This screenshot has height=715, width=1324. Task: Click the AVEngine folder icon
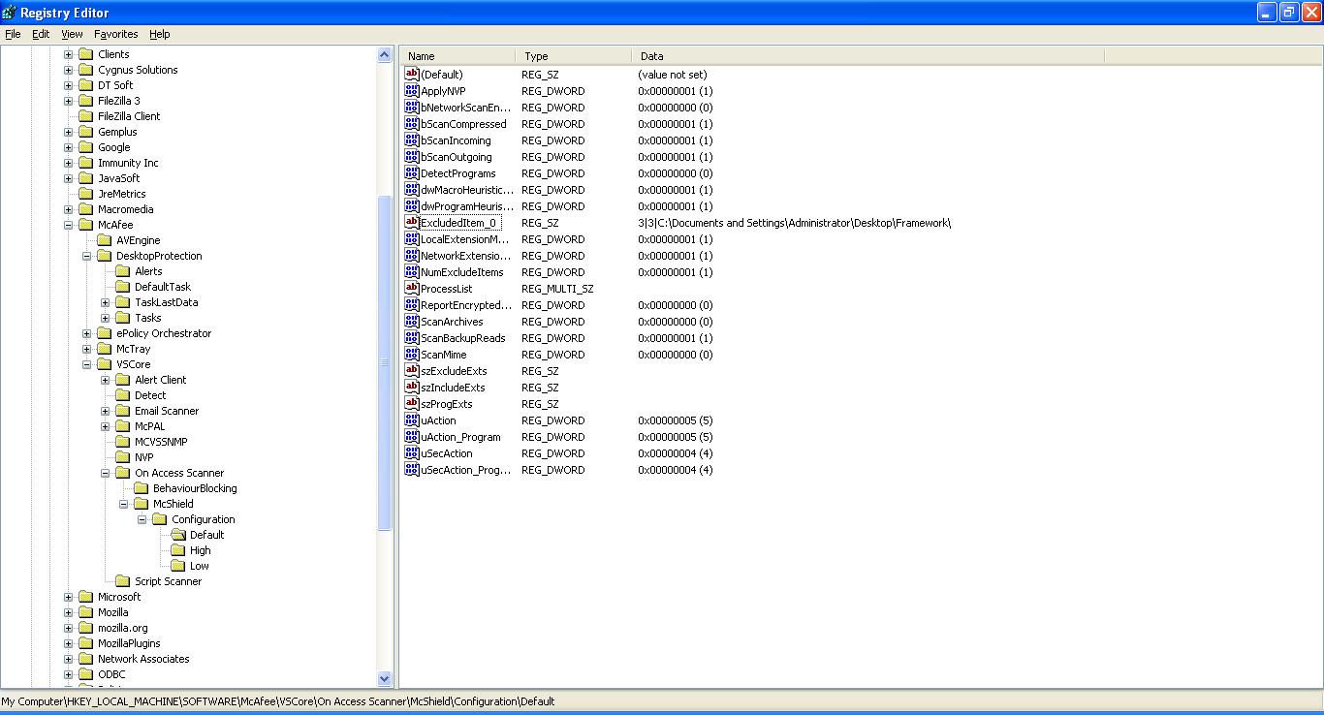(104, 240)
